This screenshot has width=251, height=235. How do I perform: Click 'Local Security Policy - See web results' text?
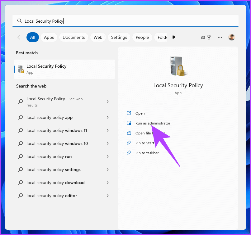54,102
